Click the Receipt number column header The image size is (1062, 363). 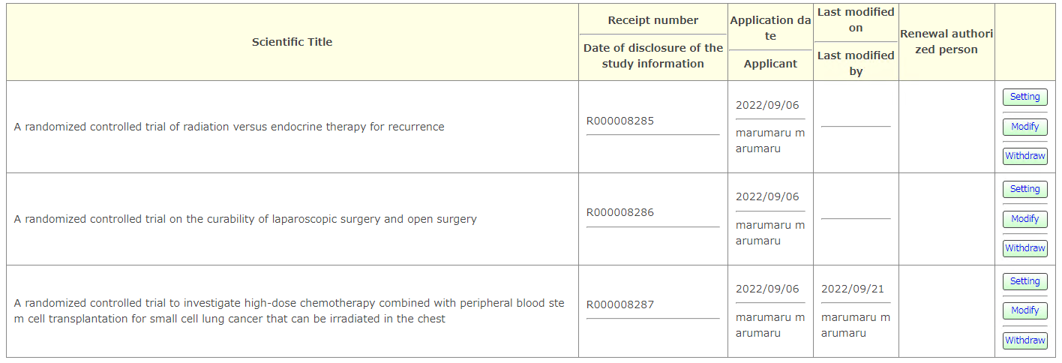pyautogui.click(x=652, y=20)
